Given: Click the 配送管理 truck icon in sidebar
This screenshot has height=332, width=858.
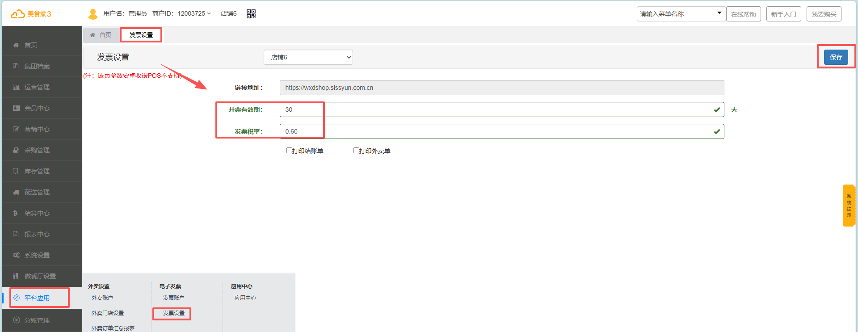Looking at the screenshot, I should (16, 192).
